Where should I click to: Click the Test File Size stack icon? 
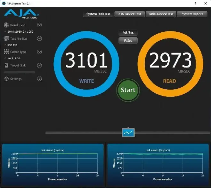[x=6, y=39]
